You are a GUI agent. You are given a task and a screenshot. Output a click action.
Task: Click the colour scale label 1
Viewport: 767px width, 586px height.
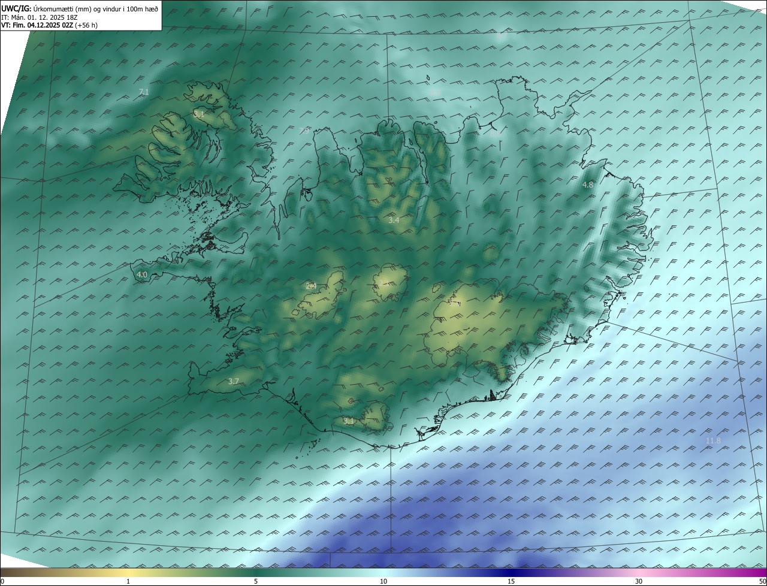[128, 582]
